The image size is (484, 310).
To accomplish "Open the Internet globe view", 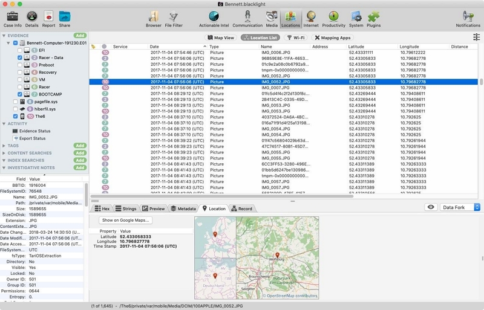I will pos(311,19).
